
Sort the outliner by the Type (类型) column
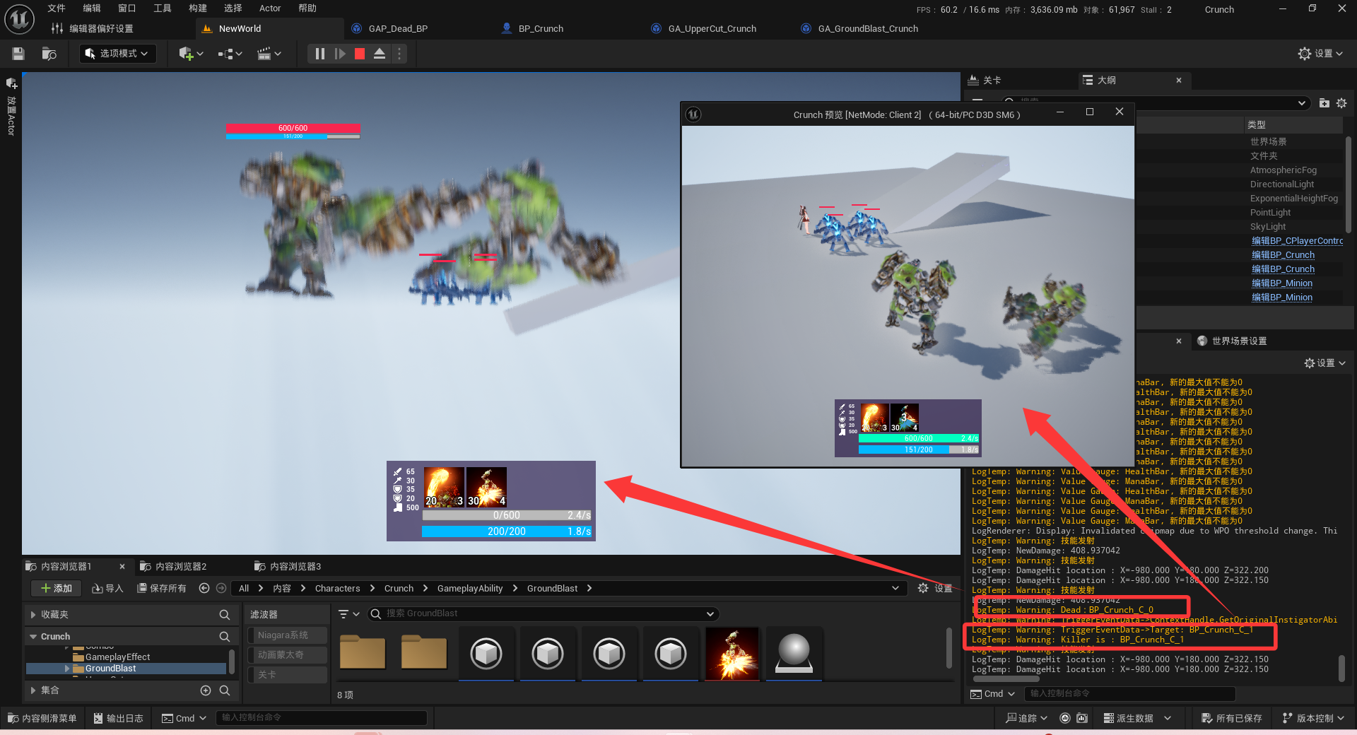point(1257,125)
